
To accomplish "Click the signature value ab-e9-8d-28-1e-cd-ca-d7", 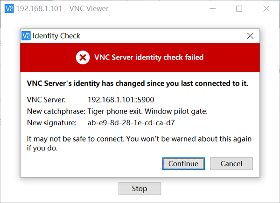I will [x=131, y=123].
